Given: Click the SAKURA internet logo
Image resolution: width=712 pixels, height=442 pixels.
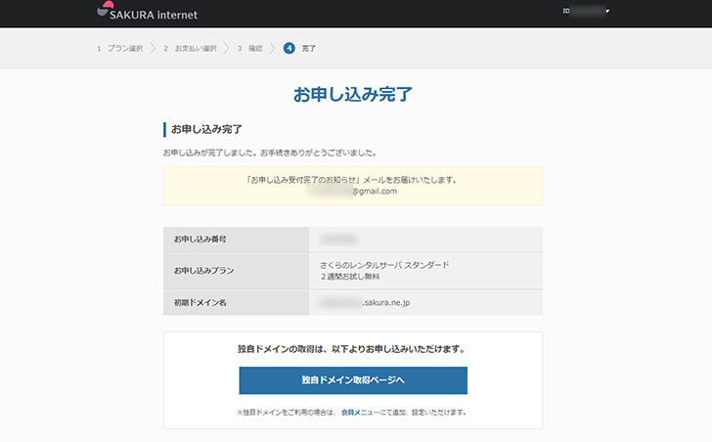Looking at the screenshot, I should [x=148, y=12].
